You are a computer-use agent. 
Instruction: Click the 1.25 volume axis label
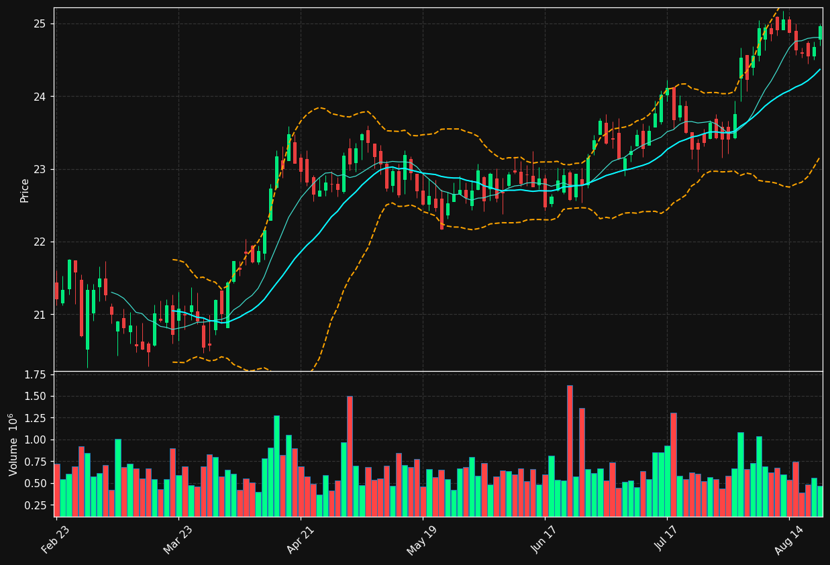[34, 418]
